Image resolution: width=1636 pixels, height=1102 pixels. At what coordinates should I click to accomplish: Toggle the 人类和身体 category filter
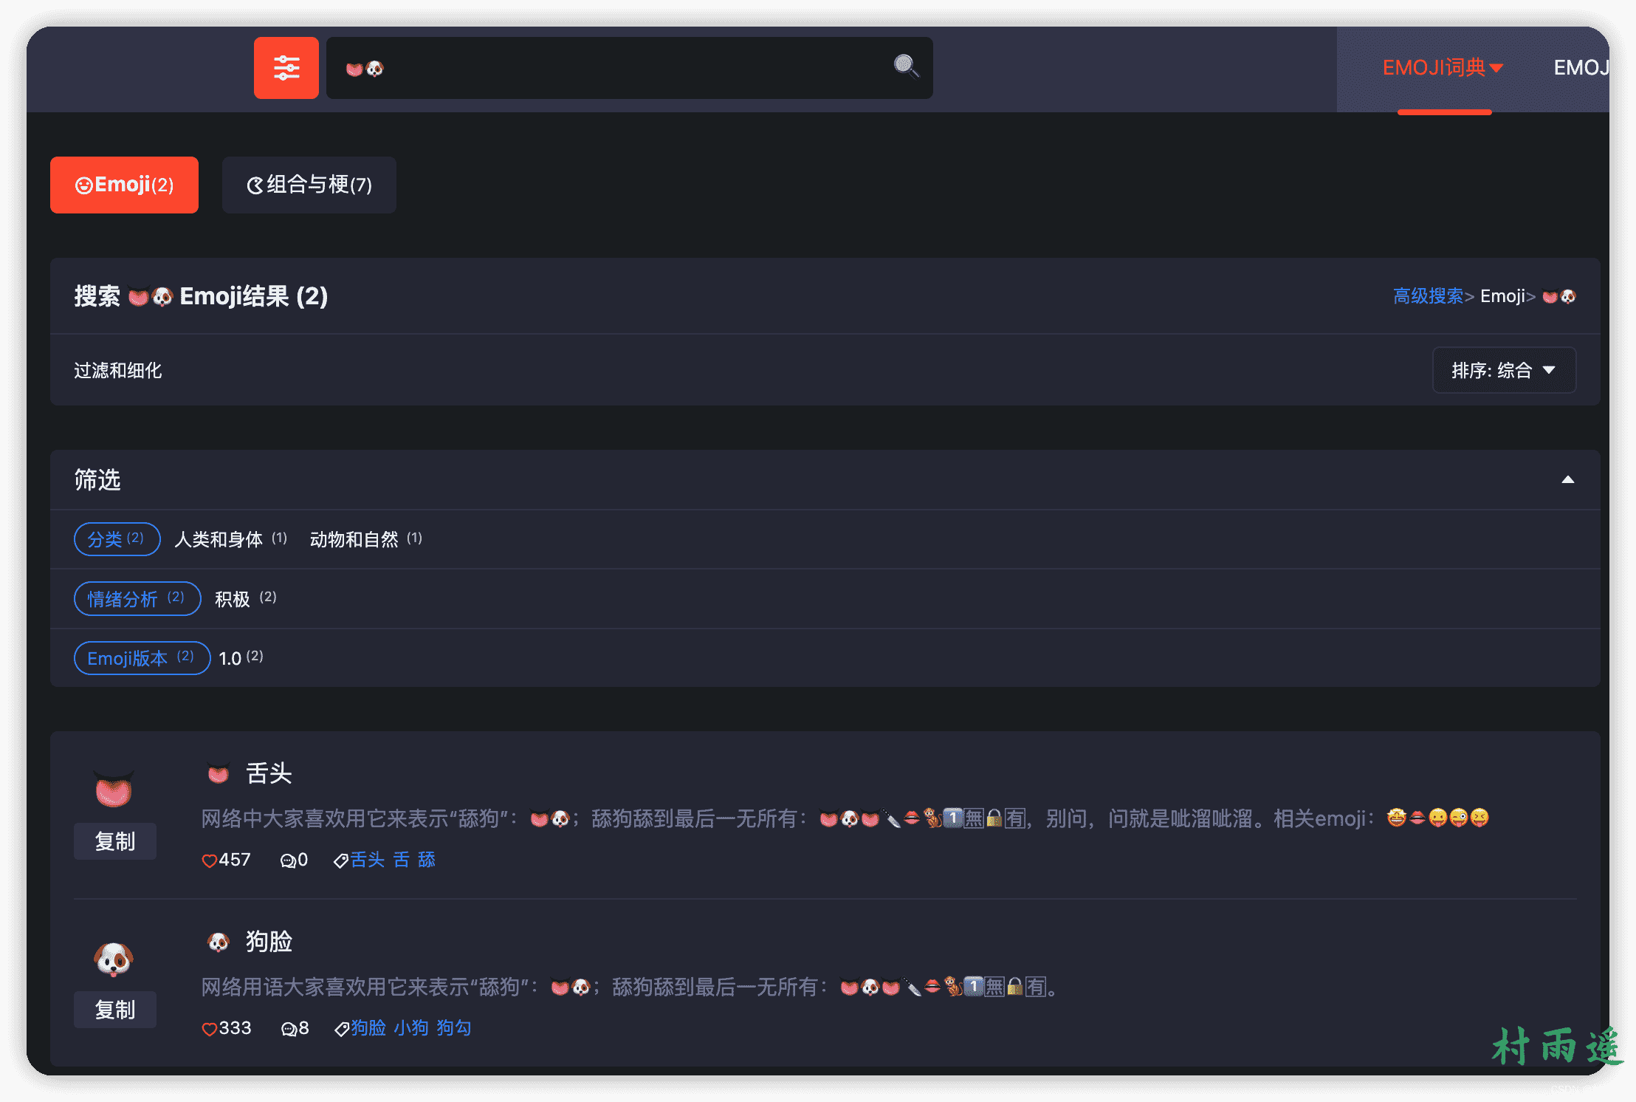[219, 539]
